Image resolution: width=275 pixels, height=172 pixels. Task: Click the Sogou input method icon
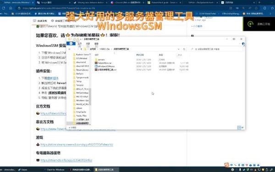(227, 165)
